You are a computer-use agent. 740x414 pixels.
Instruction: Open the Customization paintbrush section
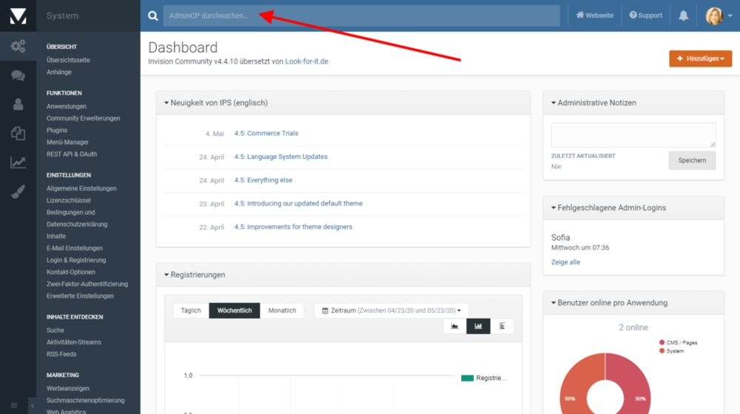18,192
